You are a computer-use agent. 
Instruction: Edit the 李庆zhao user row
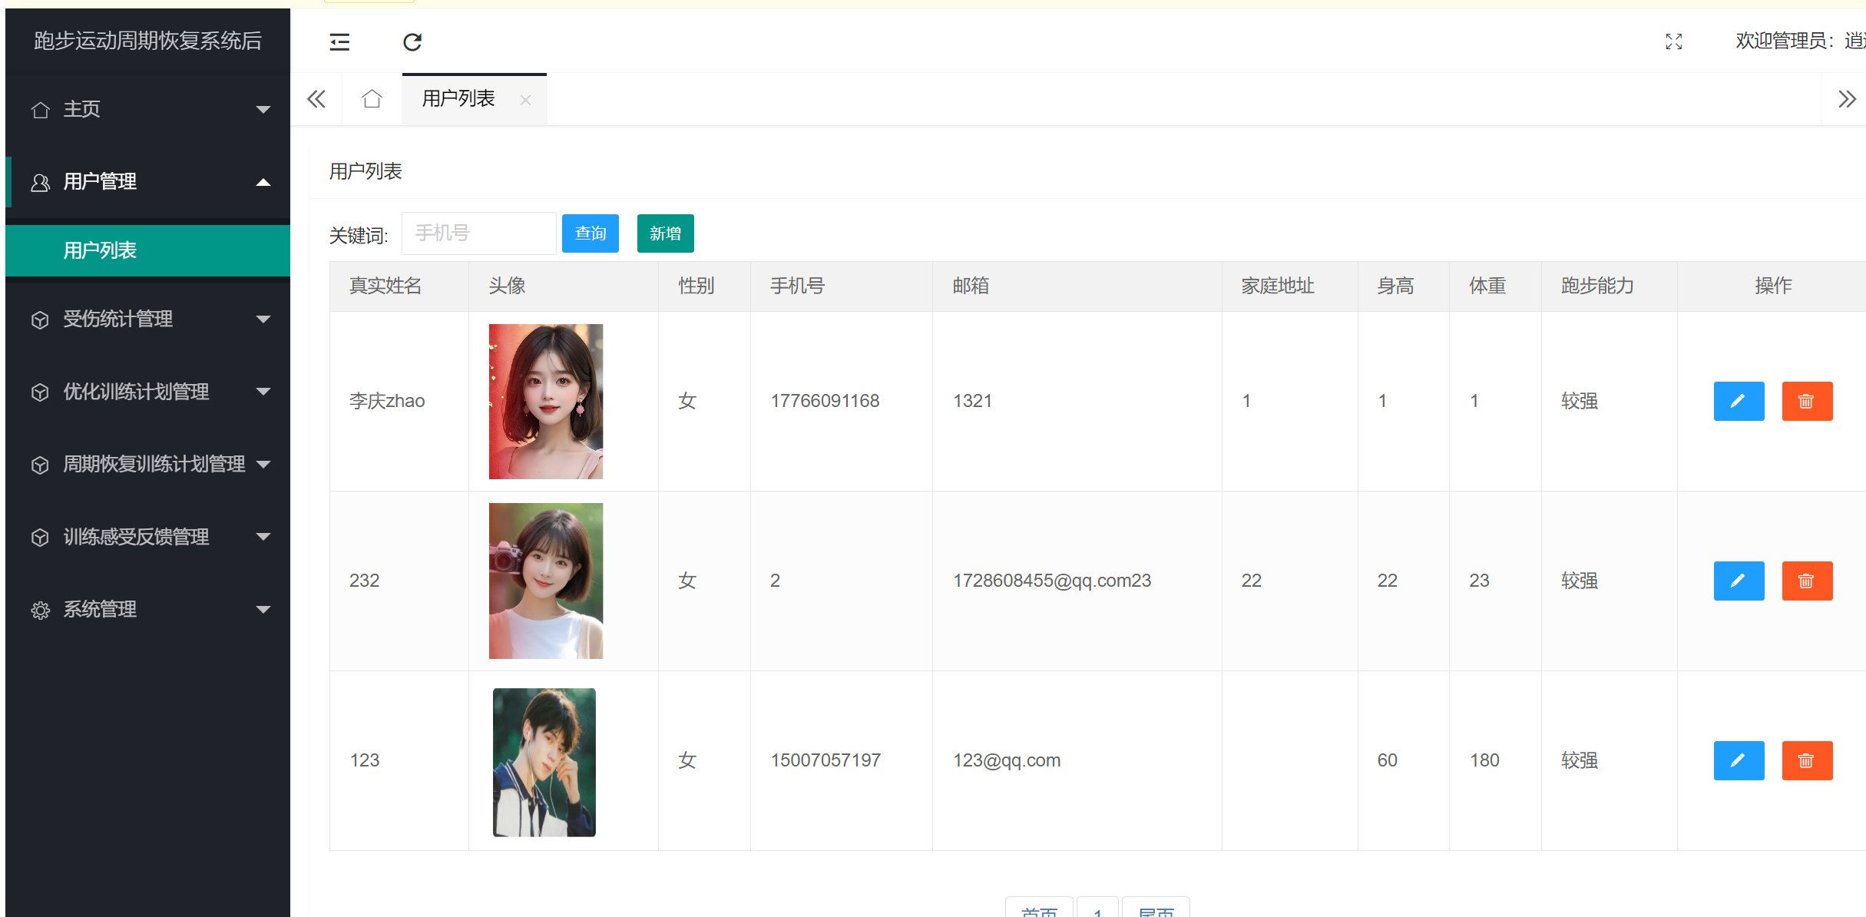point(1738,401)
